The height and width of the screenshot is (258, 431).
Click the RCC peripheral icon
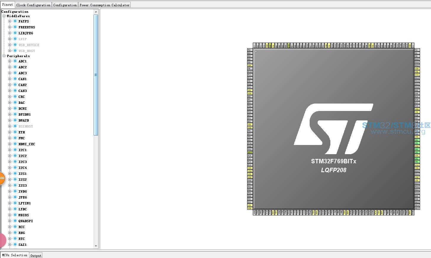[15, 227]
